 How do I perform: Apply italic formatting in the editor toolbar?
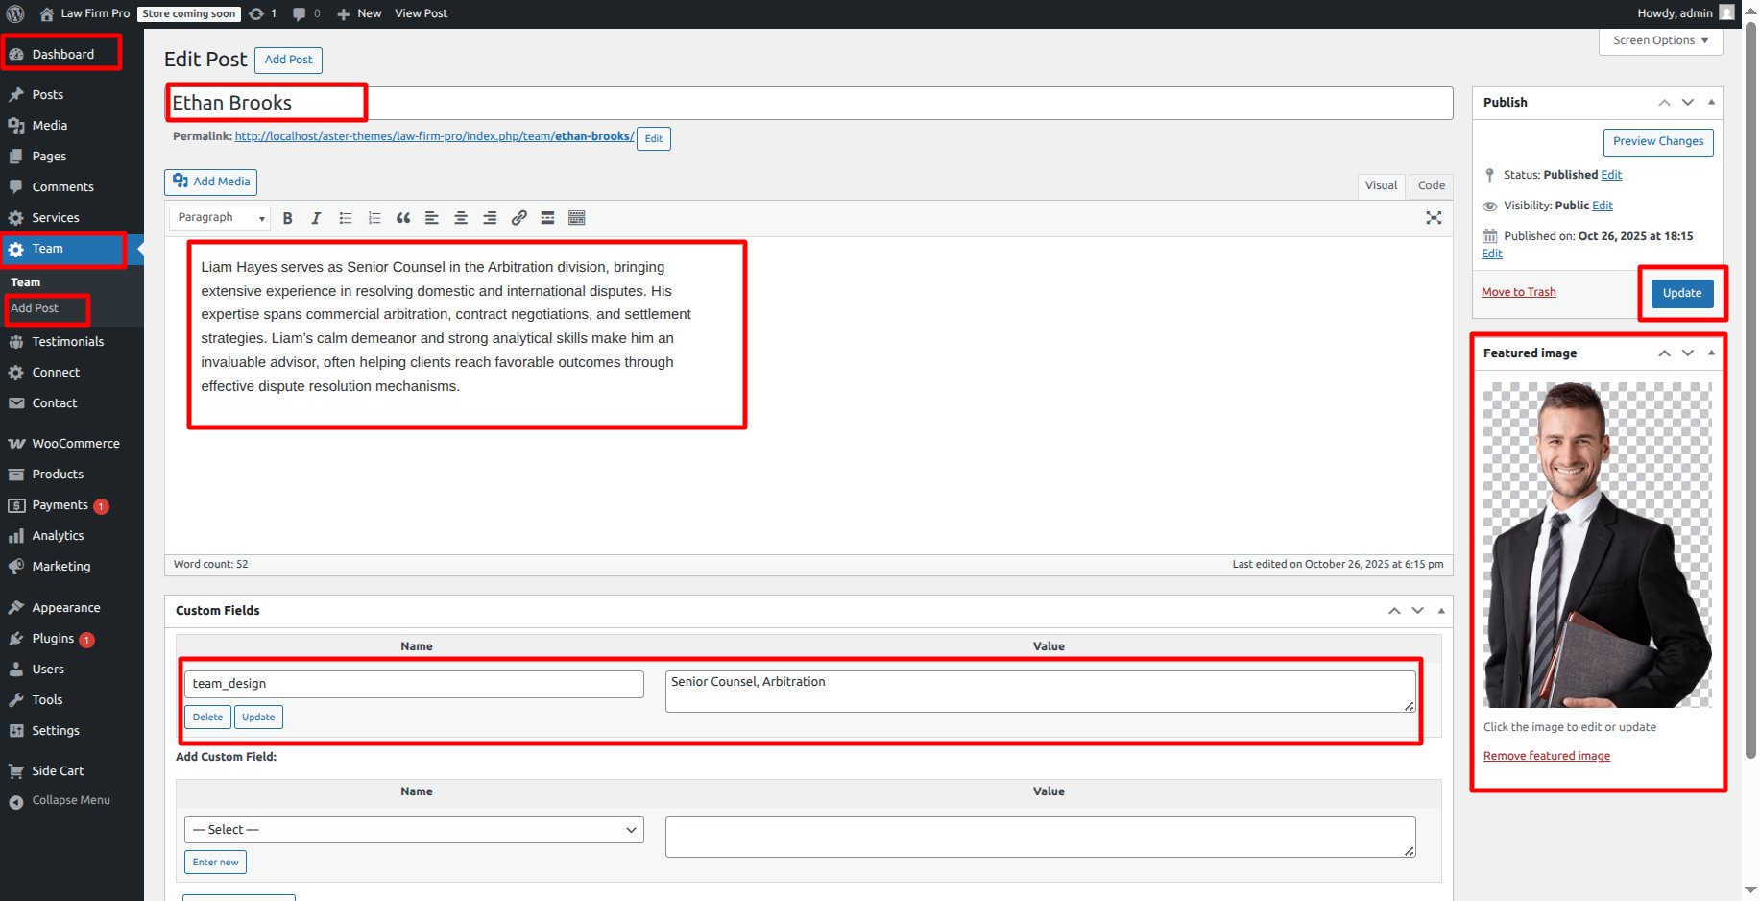click(316, 218)
